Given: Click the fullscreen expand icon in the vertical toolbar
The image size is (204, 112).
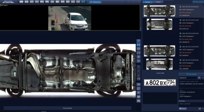Looking at the screenshot, I should click(139, 53).
